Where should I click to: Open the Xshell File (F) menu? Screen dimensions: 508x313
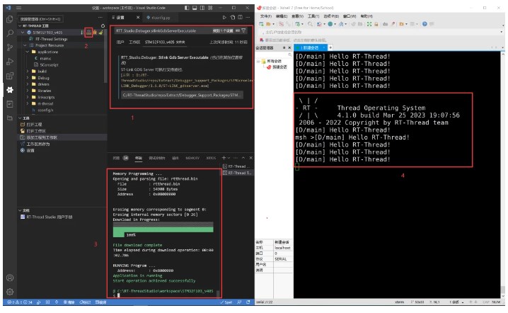(265, 16)
